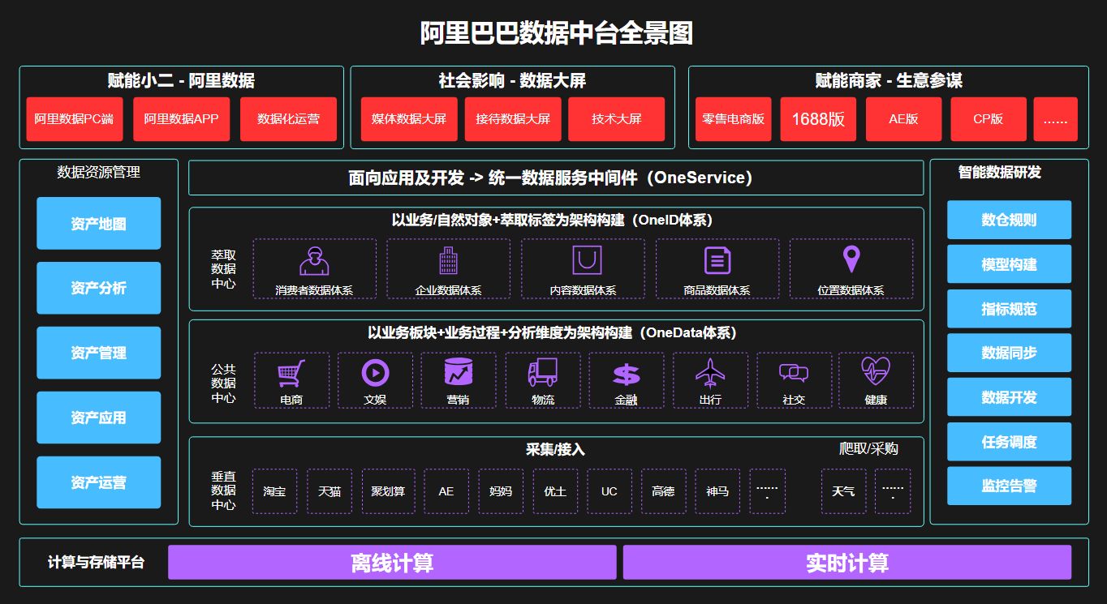Click the building icon in 企业数据体系
The height and width of the screenshot is (604, 1107).
click(x=448, y=260)
